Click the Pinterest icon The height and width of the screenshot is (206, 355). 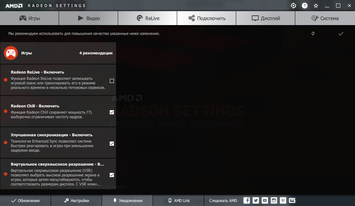[x=283, y=200]
